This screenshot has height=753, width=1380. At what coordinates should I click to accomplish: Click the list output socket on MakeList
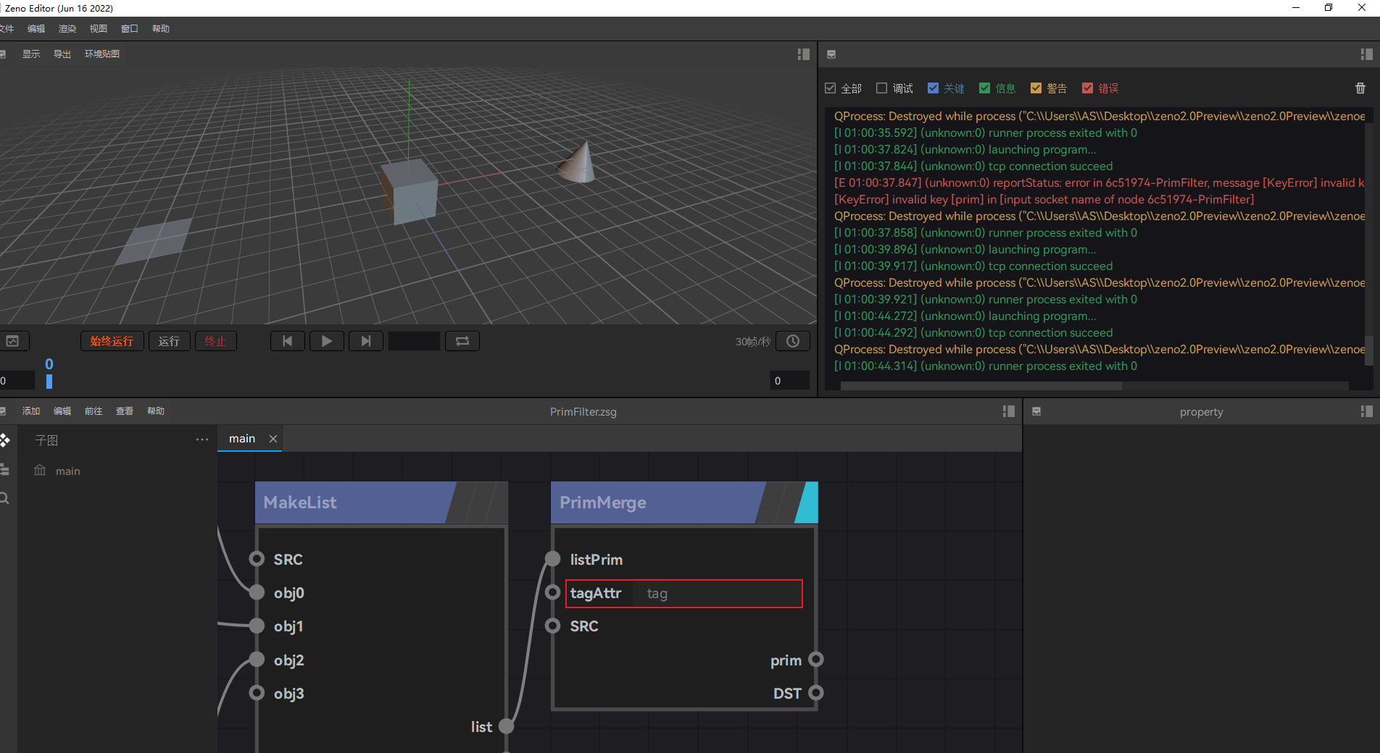[x=506, y=726]
